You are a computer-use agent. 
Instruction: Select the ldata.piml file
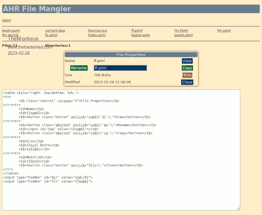97,35
